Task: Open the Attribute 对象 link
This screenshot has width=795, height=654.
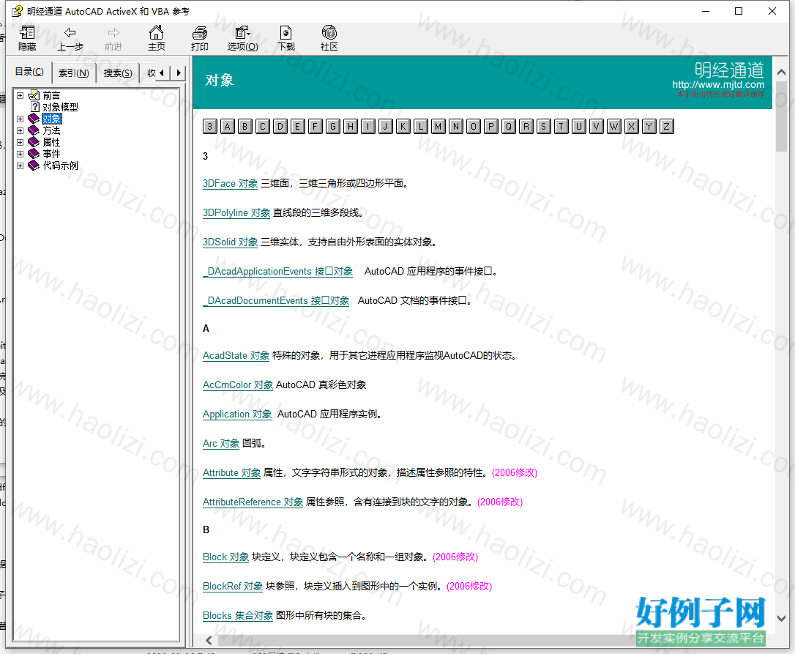Action: coord(232,473)
